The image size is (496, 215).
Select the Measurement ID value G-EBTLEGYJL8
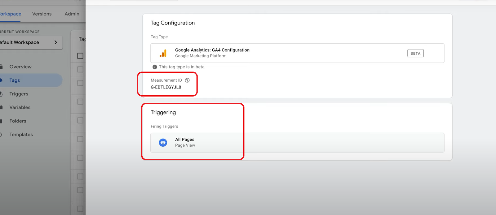pyautogui.click(x=166, y=87)
